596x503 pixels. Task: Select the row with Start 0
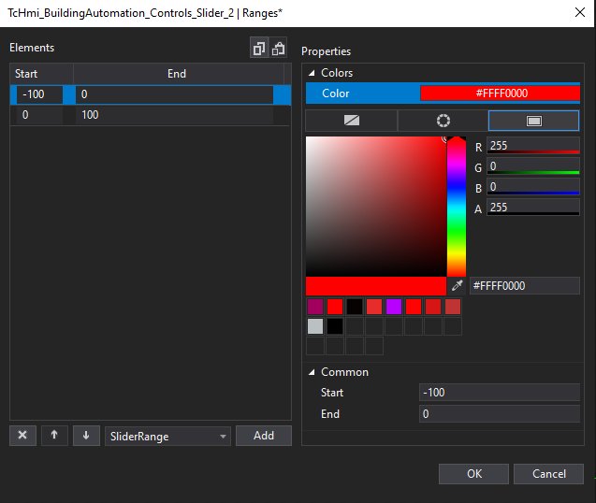[150, 115]
